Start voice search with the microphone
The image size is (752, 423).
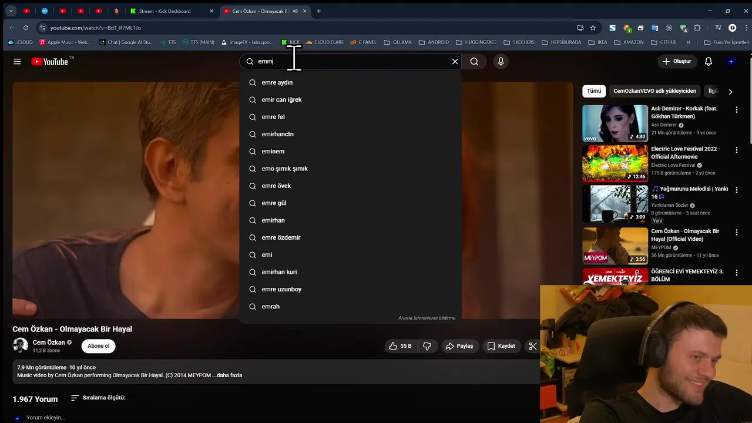(x=501, y=61)
